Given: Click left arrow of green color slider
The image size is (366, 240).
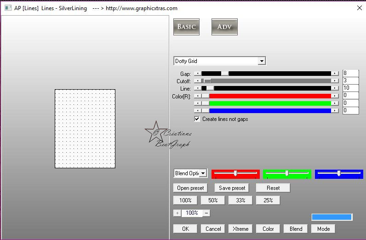Looking at the screenshot, I should [198, 103].
